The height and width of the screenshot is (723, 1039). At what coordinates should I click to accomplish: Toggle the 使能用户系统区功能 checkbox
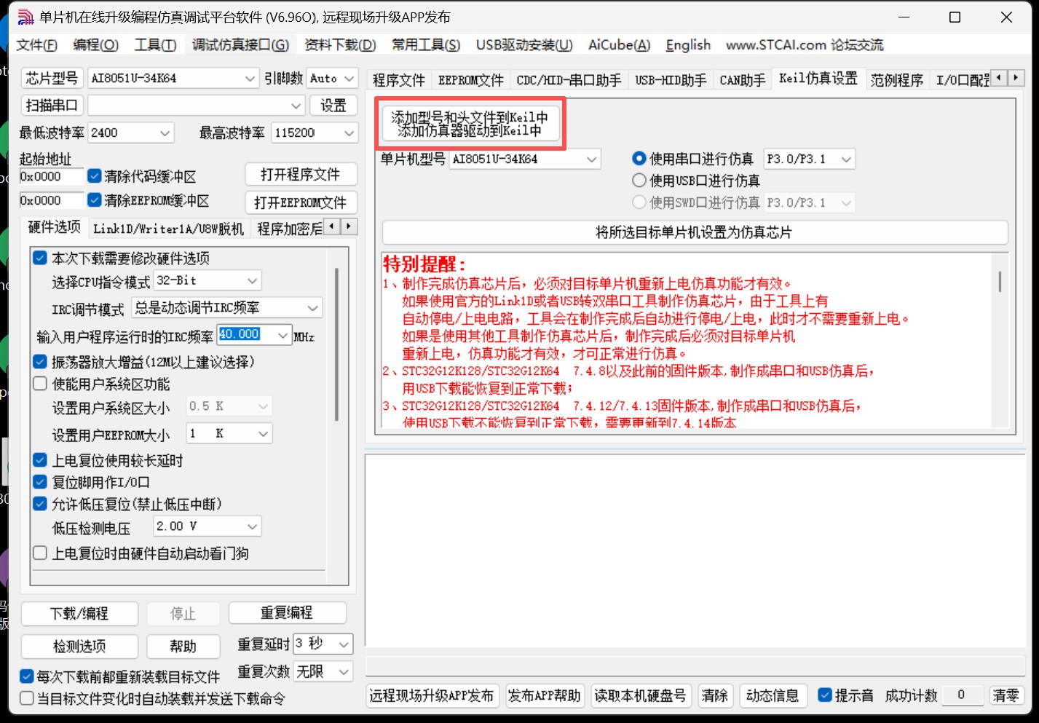[x=39, y=384]
